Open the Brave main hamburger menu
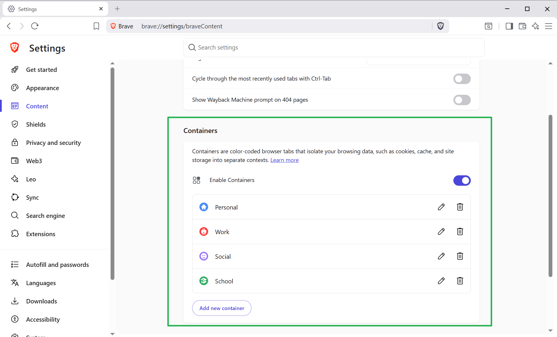This screenshot has height=337, width=557. (549, 26)
